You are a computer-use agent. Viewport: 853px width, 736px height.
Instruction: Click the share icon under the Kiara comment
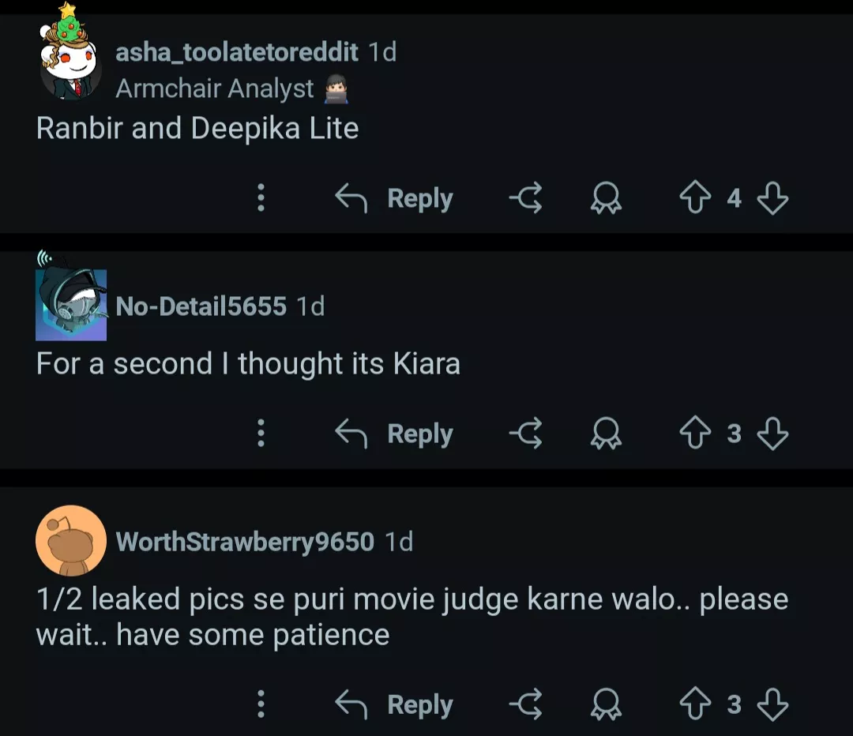(525, 434)
